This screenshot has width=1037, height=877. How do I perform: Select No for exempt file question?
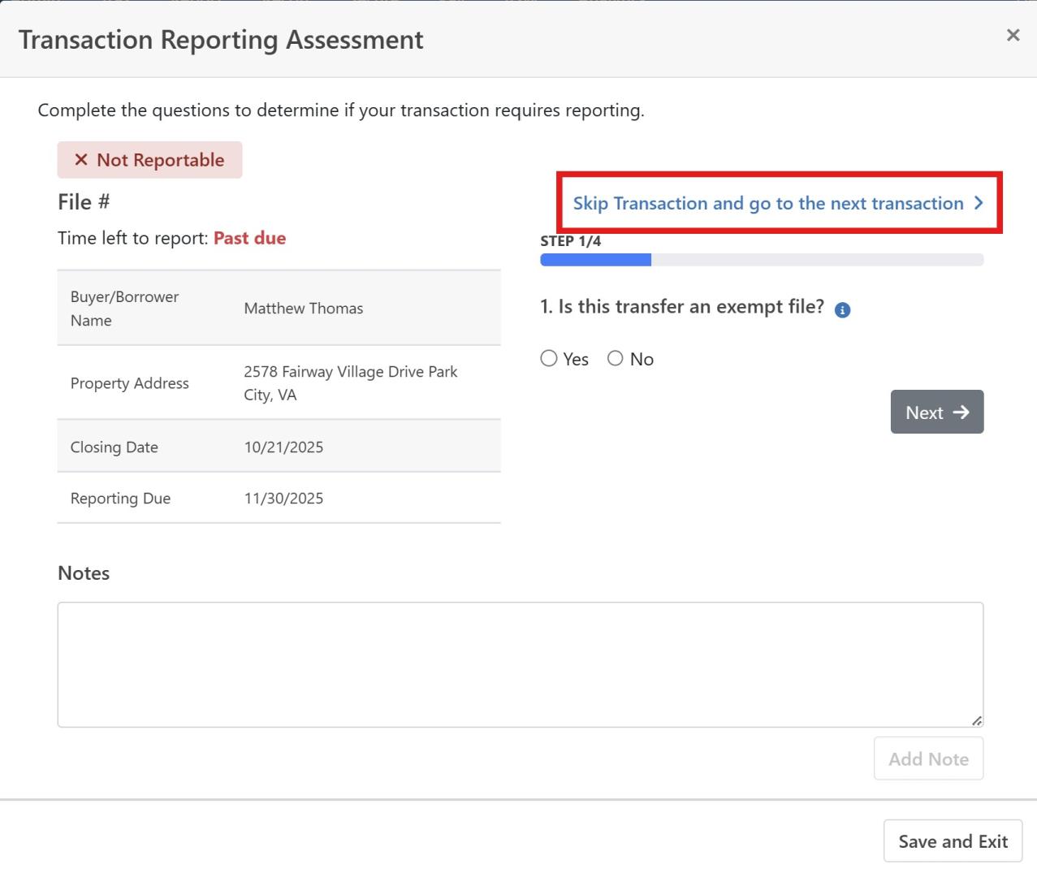[616, 359]
